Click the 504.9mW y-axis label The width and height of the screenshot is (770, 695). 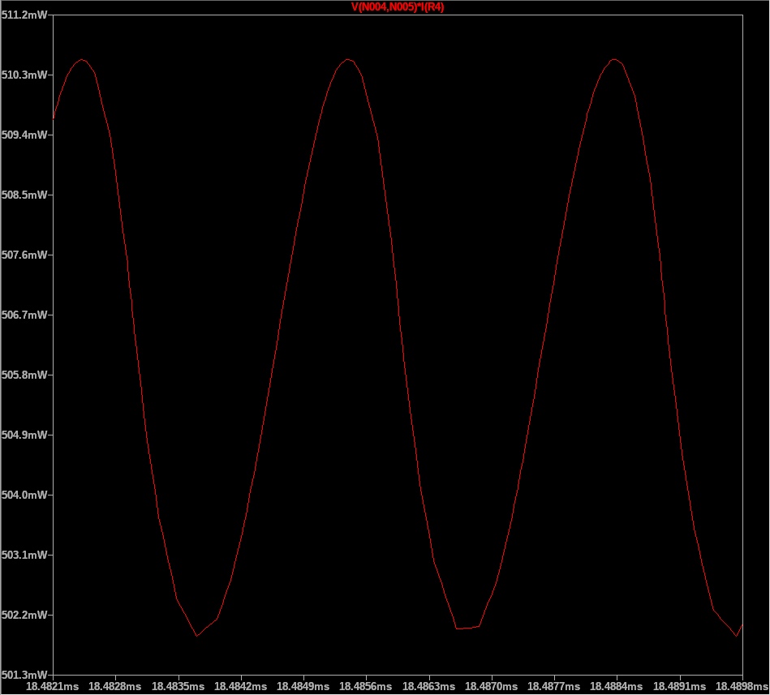click(x=24, y=435)
